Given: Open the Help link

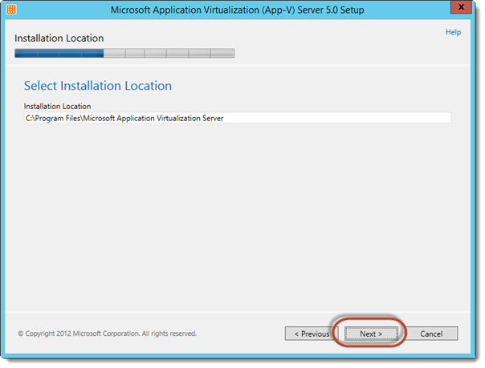Looking at the screenshot, I should coord(453,33).
